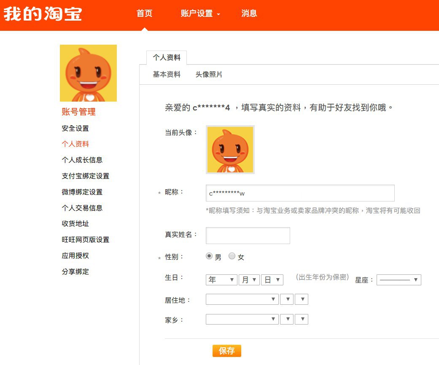Open the 居住地 district dropdown
Image resolution: width=439 pixels, height=365 pixels.
[302, 299]
